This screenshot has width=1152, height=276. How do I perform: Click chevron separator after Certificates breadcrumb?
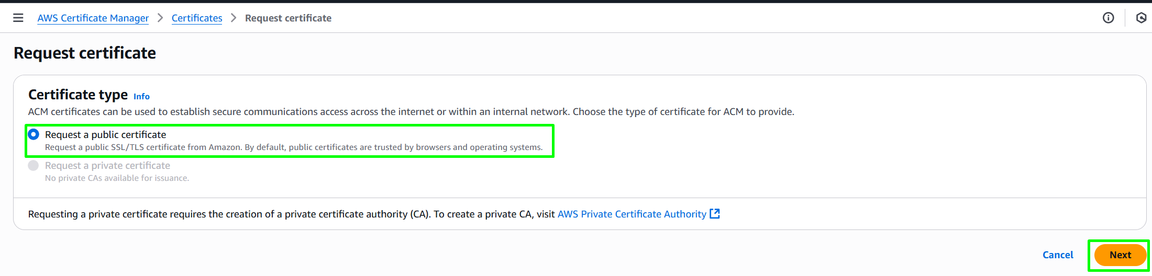pyautogui.click(x=234, y=18)
